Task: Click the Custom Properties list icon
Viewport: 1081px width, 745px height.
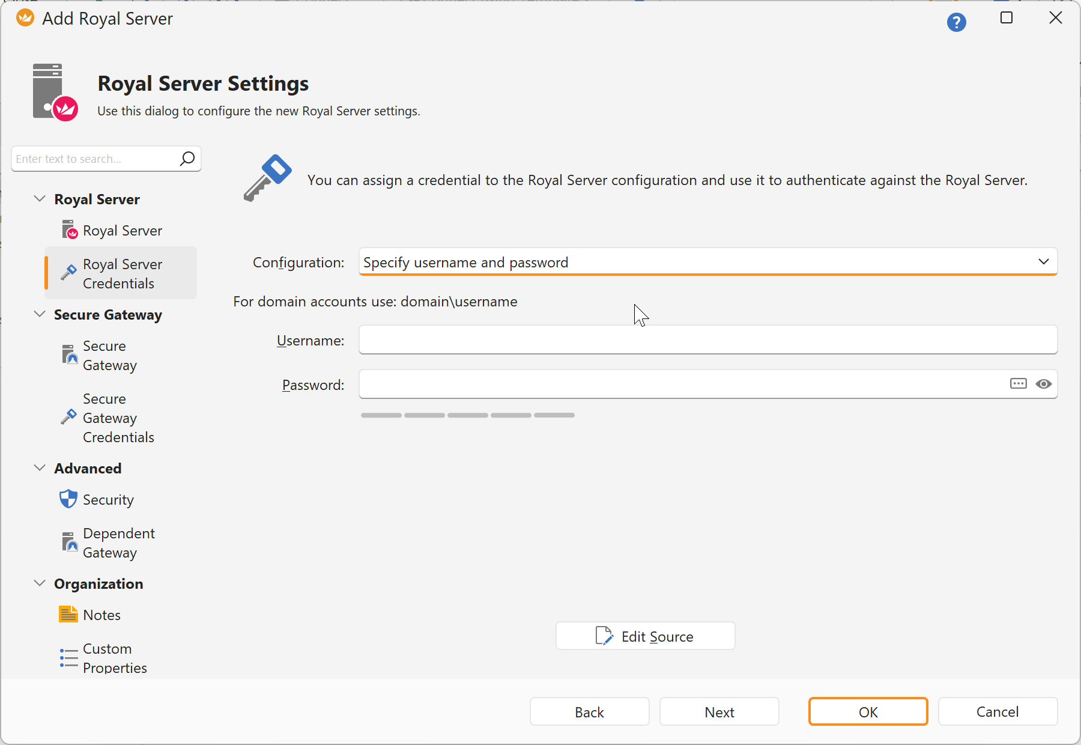Action: (68, 657)
